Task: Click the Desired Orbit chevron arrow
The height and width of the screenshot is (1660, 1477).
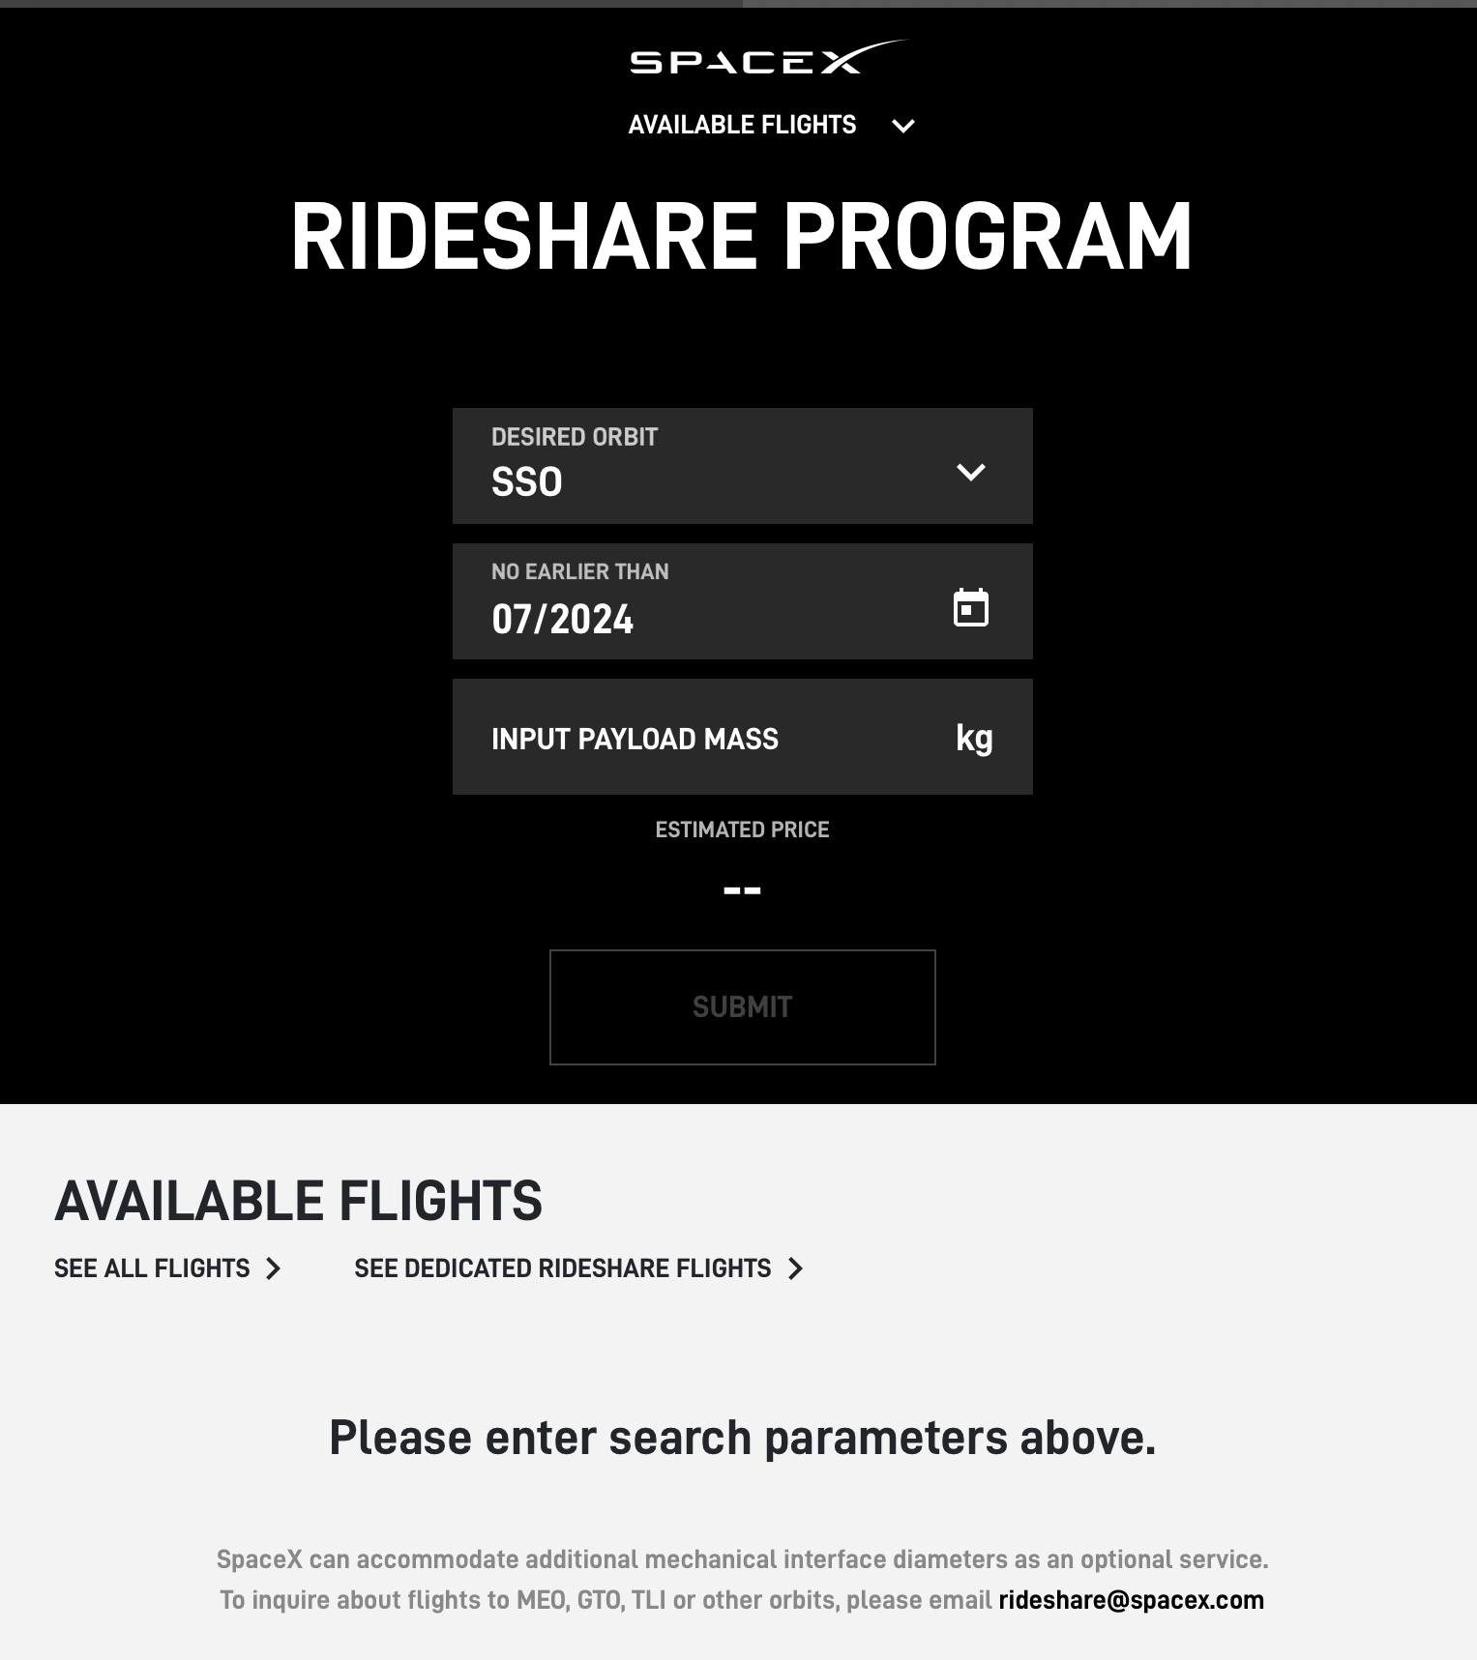Action: pyautogui.click(x=970, y=472)
